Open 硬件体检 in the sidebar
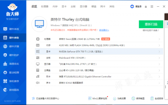Viewport: 168px width, 105px height. (13, 29)
